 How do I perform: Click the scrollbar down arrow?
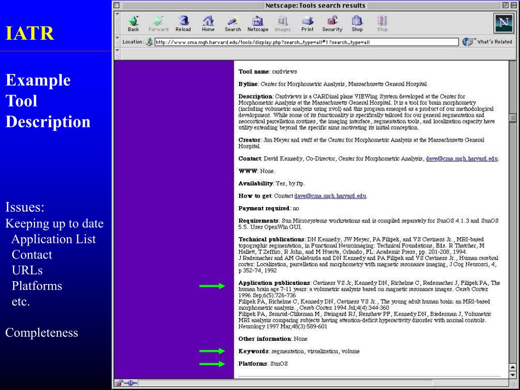click(513, 375)
